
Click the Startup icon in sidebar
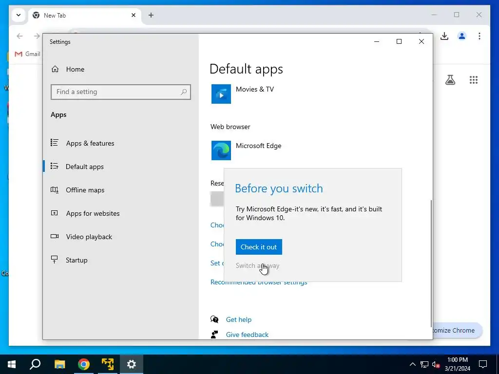[55, 260]
